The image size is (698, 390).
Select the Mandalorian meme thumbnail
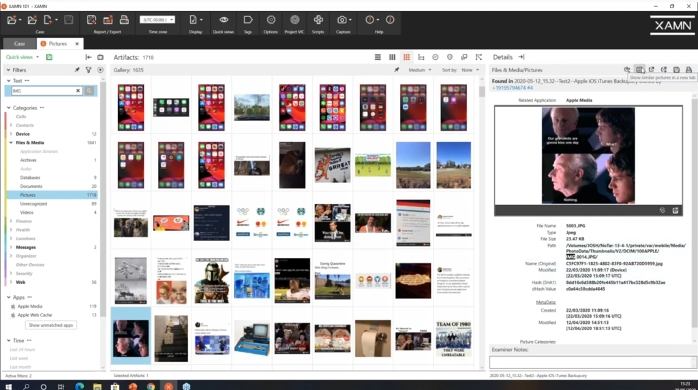(211, 280)
